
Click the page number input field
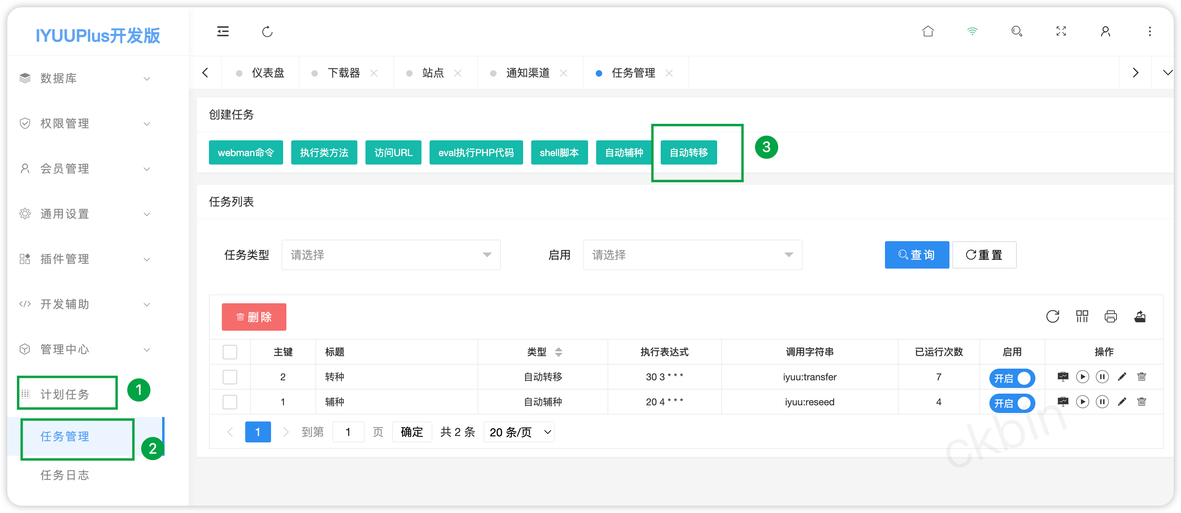point(348,432)
